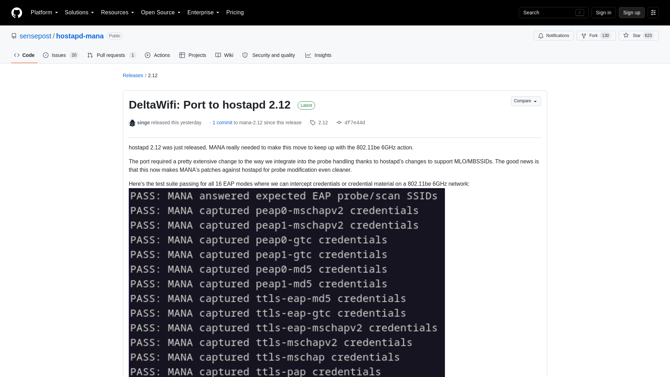Viewport: 670px width, 377px height.
Task: Open the Platform menu
Action: (44, 13)
